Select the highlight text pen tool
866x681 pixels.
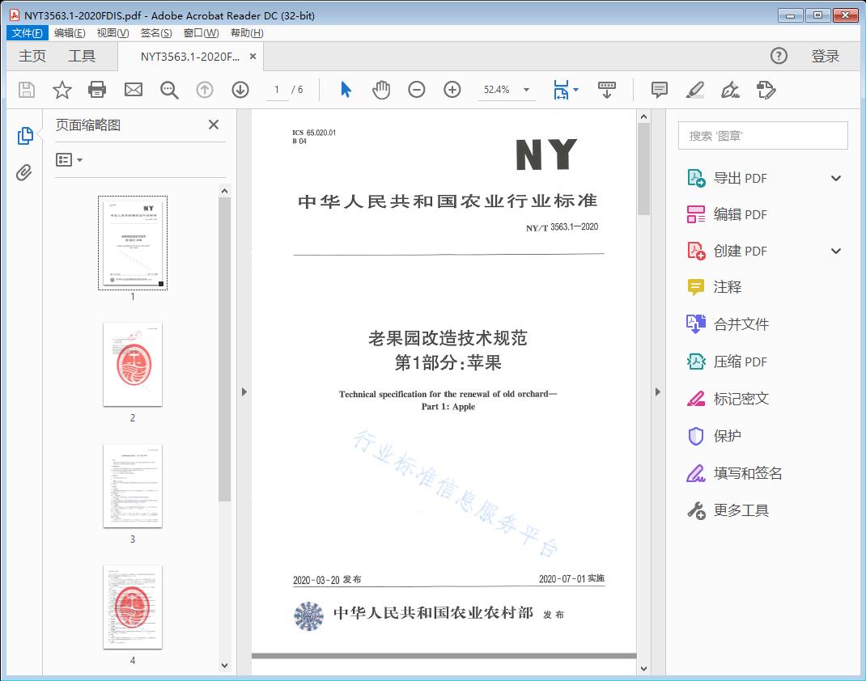coord(694,90)
